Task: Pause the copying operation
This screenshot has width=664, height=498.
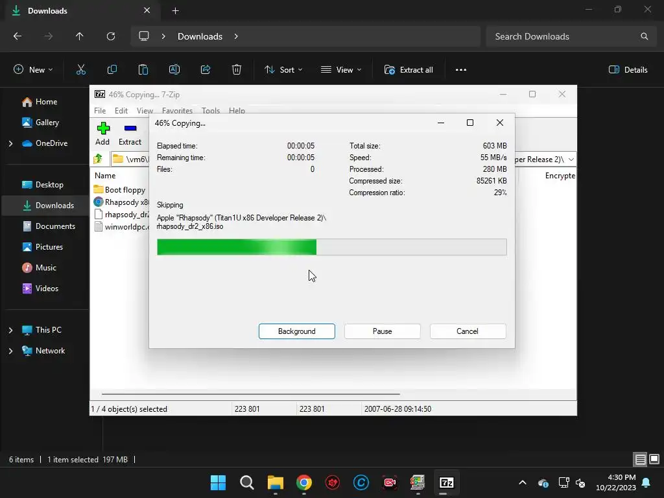Action: [x=383, y=331]
